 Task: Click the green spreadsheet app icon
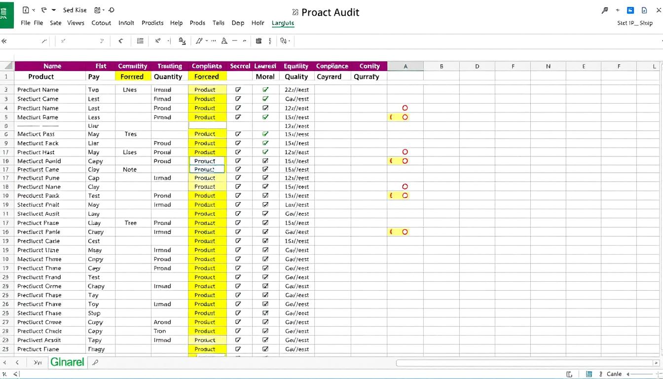point(6,15)
